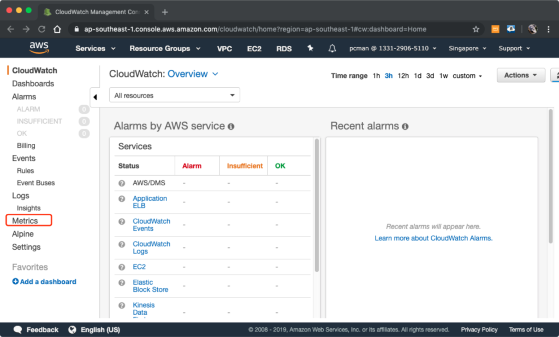Click the browser home icon
Image resolution: width=559 pixels, height=337 pixels.
(x=57, y=29)
